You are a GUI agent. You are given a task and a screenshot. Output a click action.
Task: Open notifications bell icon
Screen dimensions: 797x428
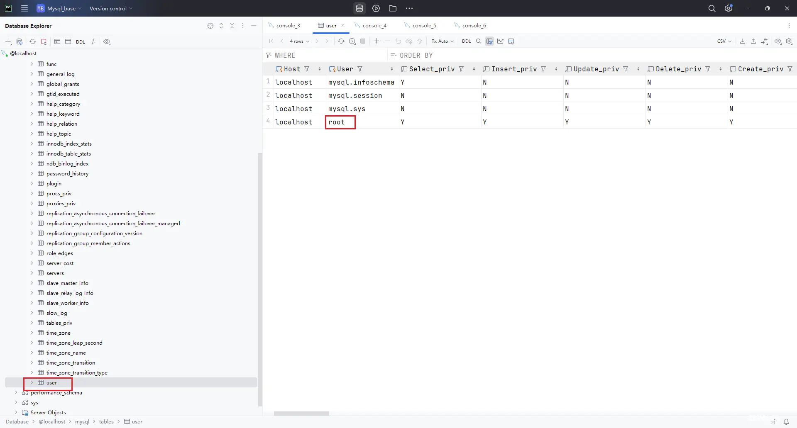tap(786, 421)
